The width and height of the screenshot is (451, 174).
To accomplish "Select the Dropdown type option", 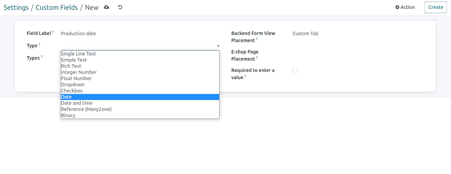I will tap(140, 85).
